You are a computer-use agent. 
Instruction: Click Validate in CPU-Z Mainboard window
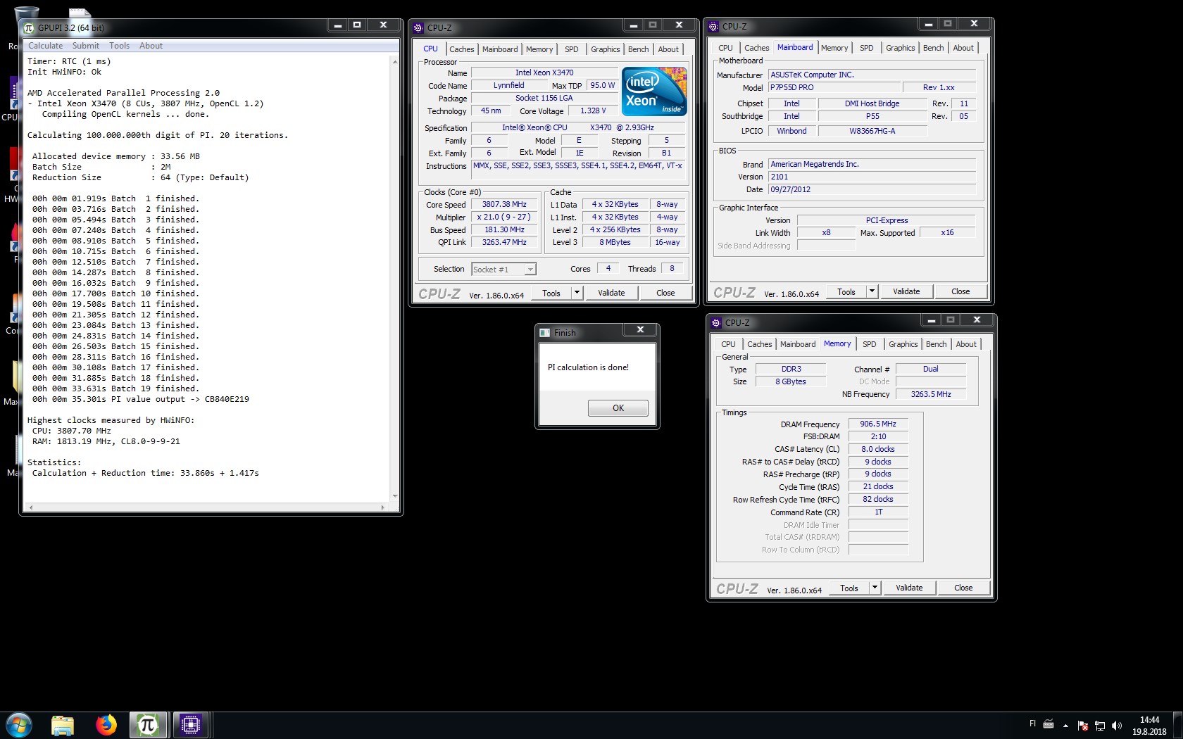coord(906,291)
